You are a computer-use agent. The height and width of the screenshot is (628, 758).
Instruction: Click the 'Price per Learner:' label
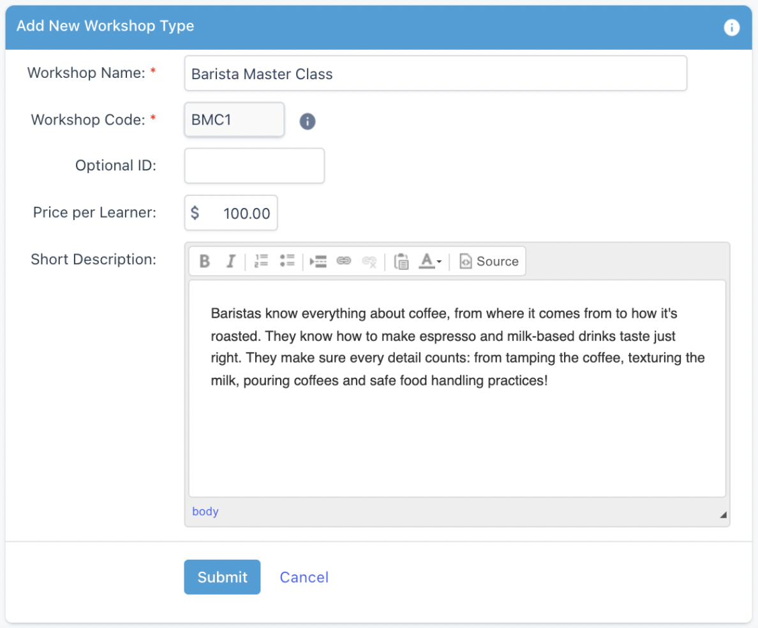[94, 213]
